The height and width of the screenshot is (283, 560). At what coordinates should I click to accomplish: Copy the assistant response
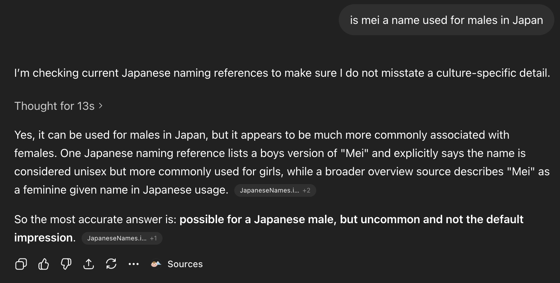click(x=21, y=264)
